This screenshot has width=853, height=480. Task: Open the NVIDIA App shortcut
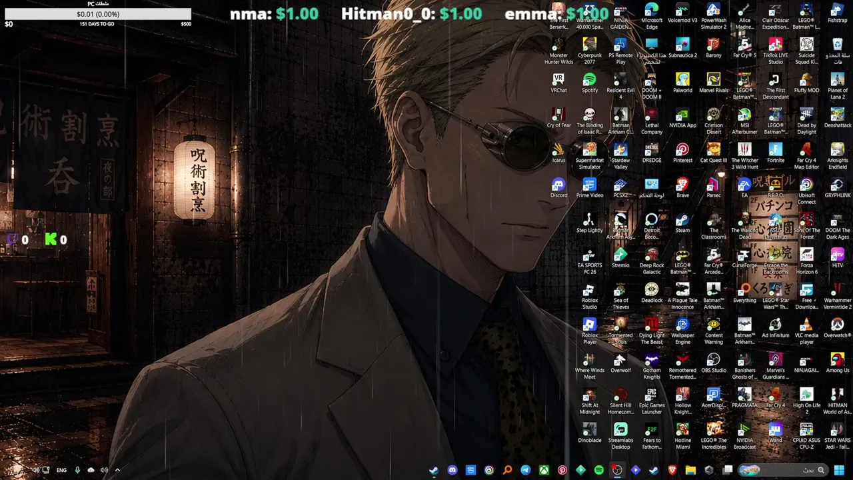pyautogui.click(x=682, y=118)
